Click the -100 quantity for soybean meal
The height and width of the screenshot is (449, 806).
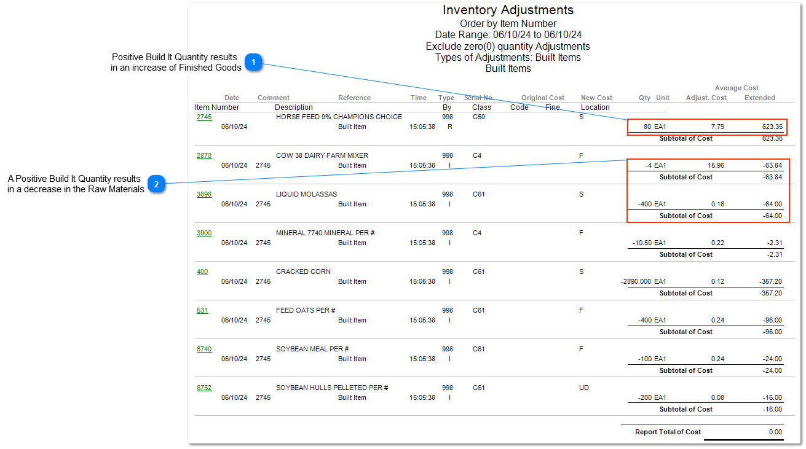coord(644,359)
